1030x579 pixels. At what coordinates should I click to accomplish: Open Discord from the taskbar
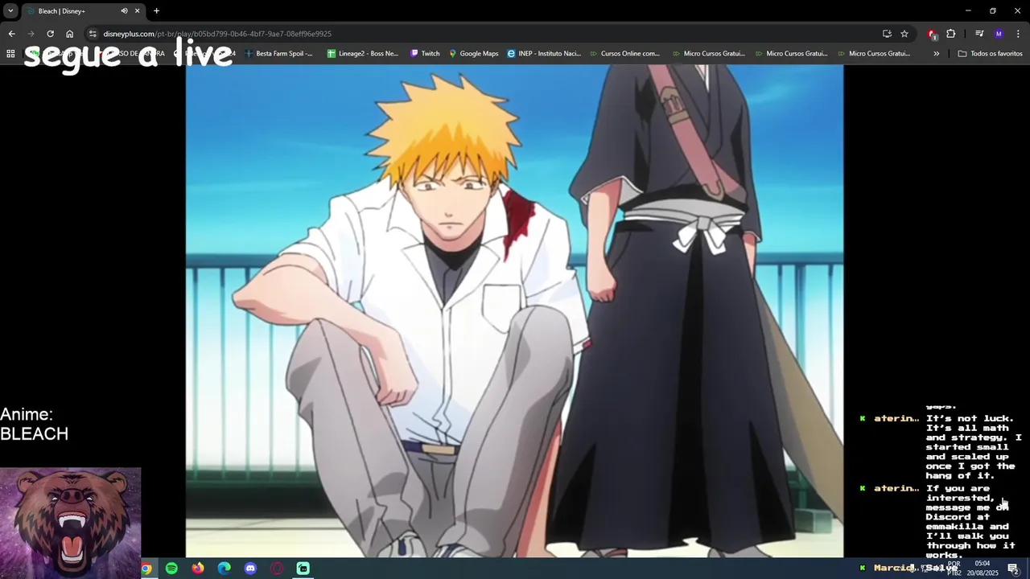(x=250, y=569)
